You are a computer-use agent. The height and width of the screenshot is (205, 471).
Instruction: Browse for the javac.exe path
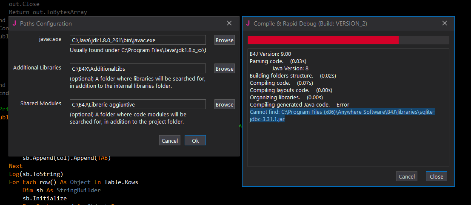click(x=224, y=40)
